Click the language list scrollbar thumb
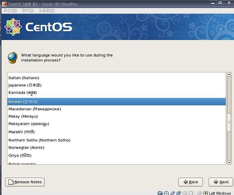 [x=229, y=122]
